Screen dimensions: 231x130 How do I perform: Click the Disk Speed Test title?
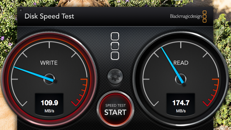(49, 16)
